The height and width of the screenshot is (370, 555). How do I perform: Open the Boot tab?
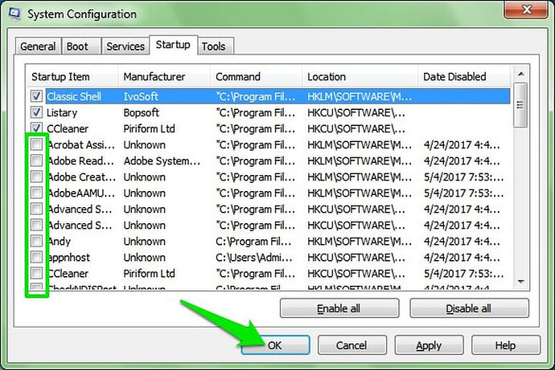point(77,47)
